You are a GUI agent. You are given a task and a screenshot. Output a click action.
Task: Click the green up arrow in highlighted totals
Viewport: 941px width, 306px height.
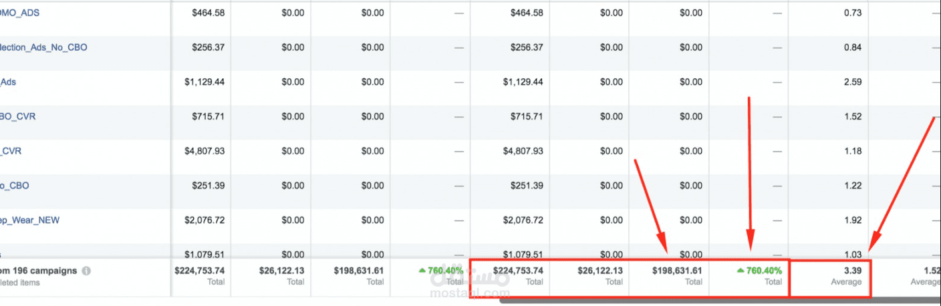click(x=741, y=271)
